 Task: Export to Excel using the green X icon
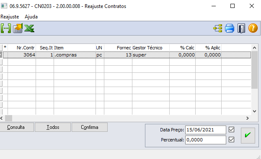(x=29, y=28)
